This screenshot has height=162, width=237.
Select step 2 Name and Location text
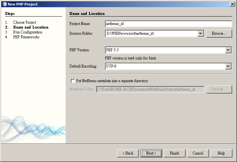click(31, 27)
